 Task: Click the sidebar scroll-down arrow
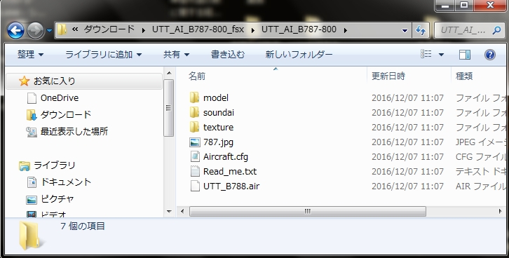pyautogui.click(x=169, y=212)
